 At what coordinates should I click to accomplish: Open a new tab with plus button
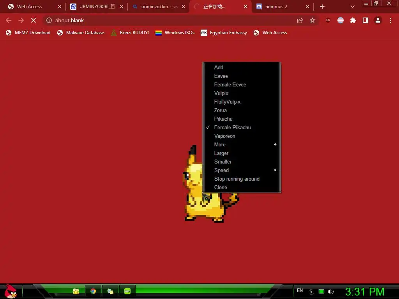[322, 7]
